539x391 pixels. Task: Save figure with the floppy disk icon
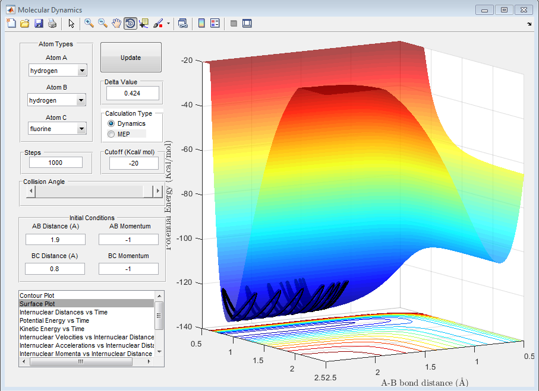(39, 23)
